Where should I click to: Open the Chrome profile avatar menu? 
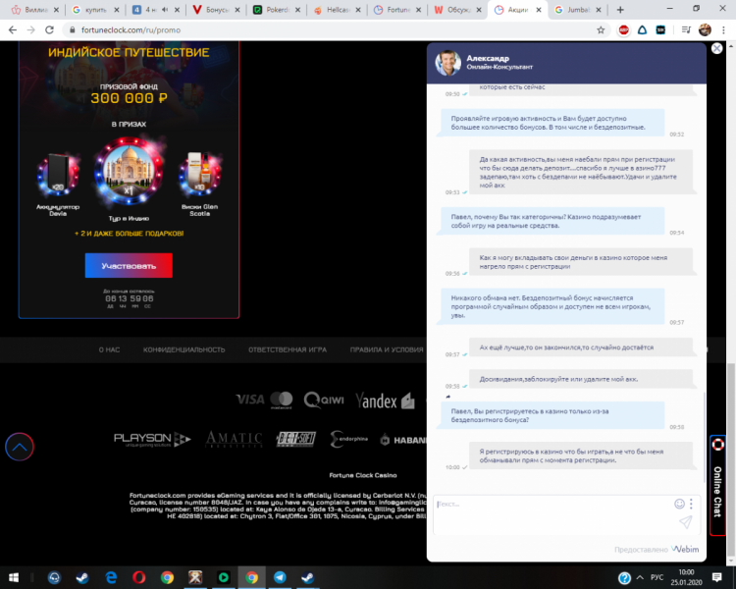pos(704,29)
